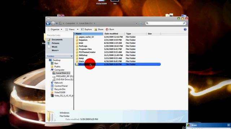Focus the Explorer search field
This screenshot has width=231, height=129.
click(166, 23)
